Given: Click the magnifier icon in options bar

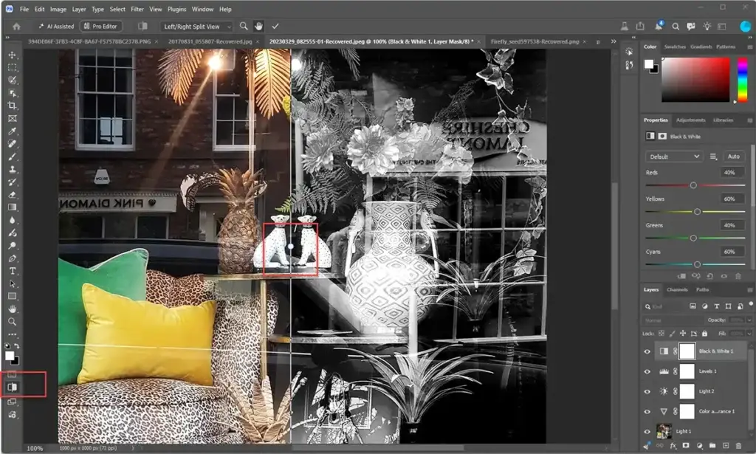Looking at the screenshot, I should (244, 26).
